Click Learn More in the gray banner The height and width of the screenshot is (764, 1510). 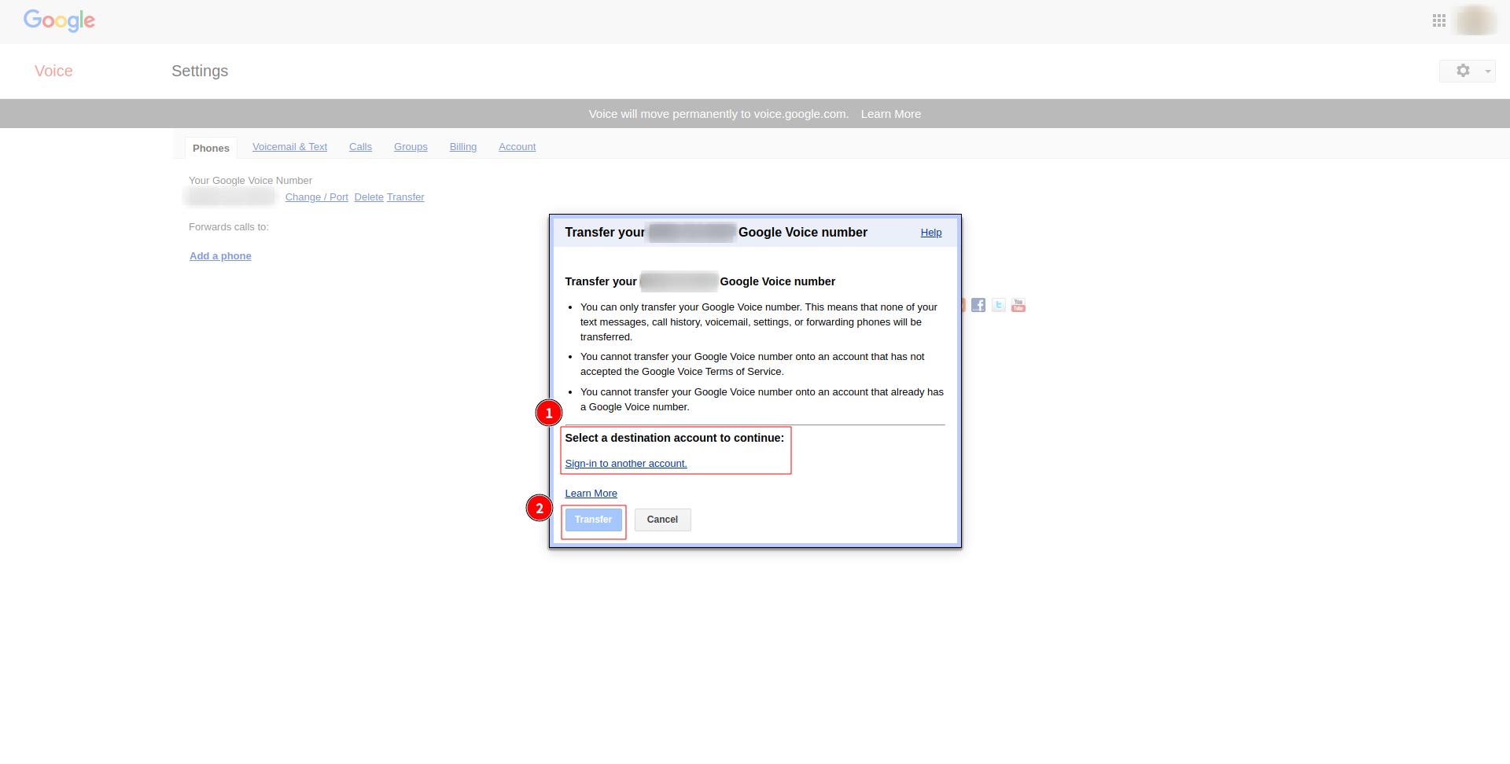pos(891,114)
